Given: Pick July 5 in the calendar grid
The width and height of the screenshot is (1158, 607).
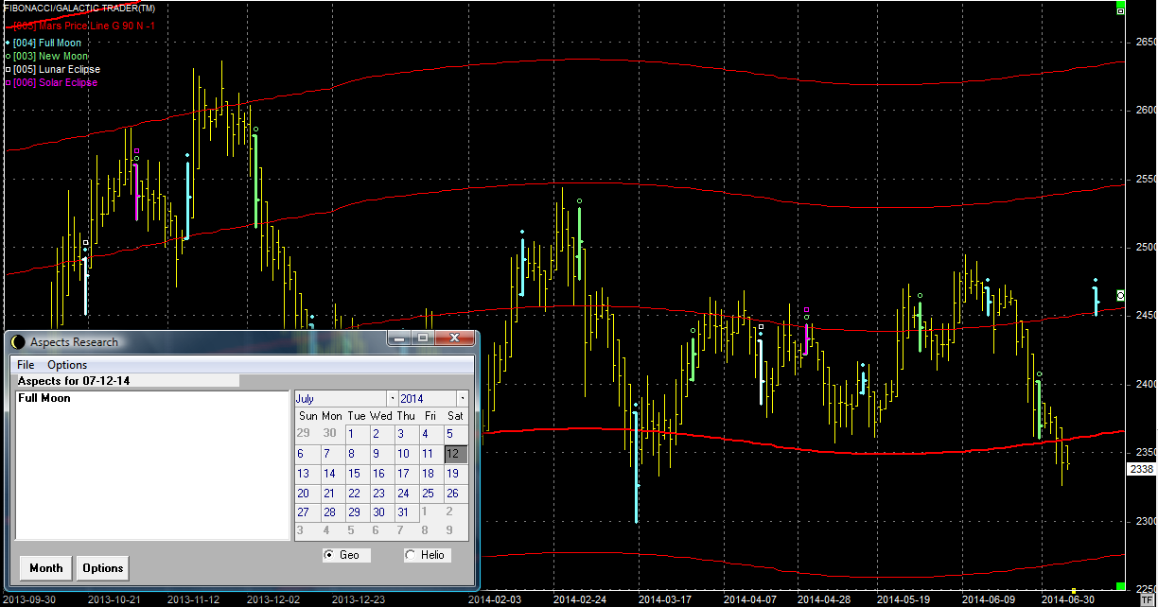Looking at the screenshot, I should 450,434.
